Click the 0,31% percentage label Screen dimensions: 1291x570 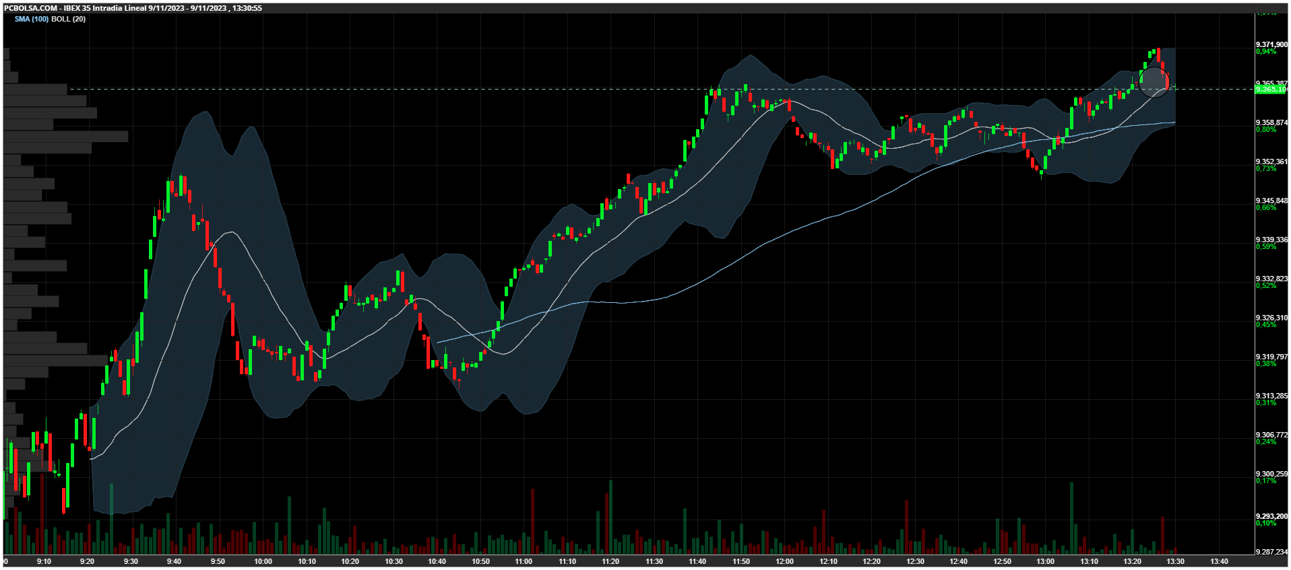(x=1266, y=402)
